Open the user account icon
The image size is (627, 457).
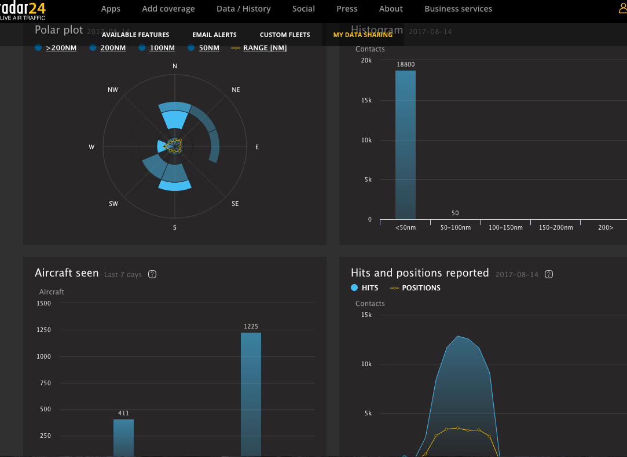[x=622, y=8]
